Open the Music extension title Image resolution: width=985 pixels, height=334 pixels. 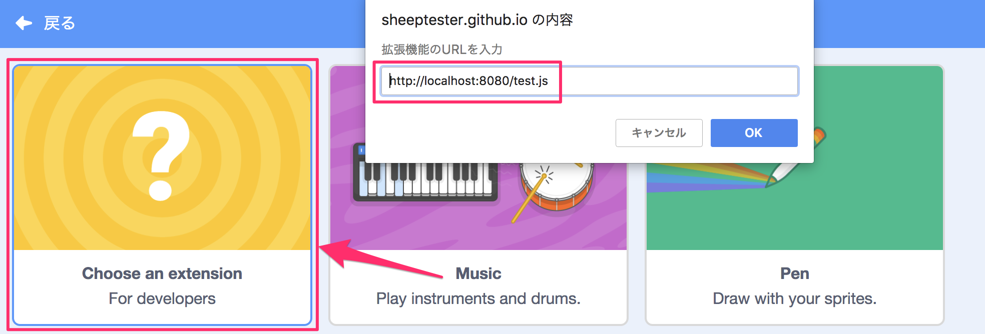click(x=478, y=273)
